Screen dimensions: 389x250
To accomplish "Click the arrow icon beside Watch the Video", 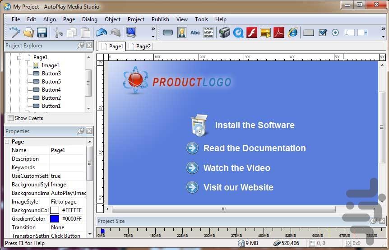I will 192,168.
